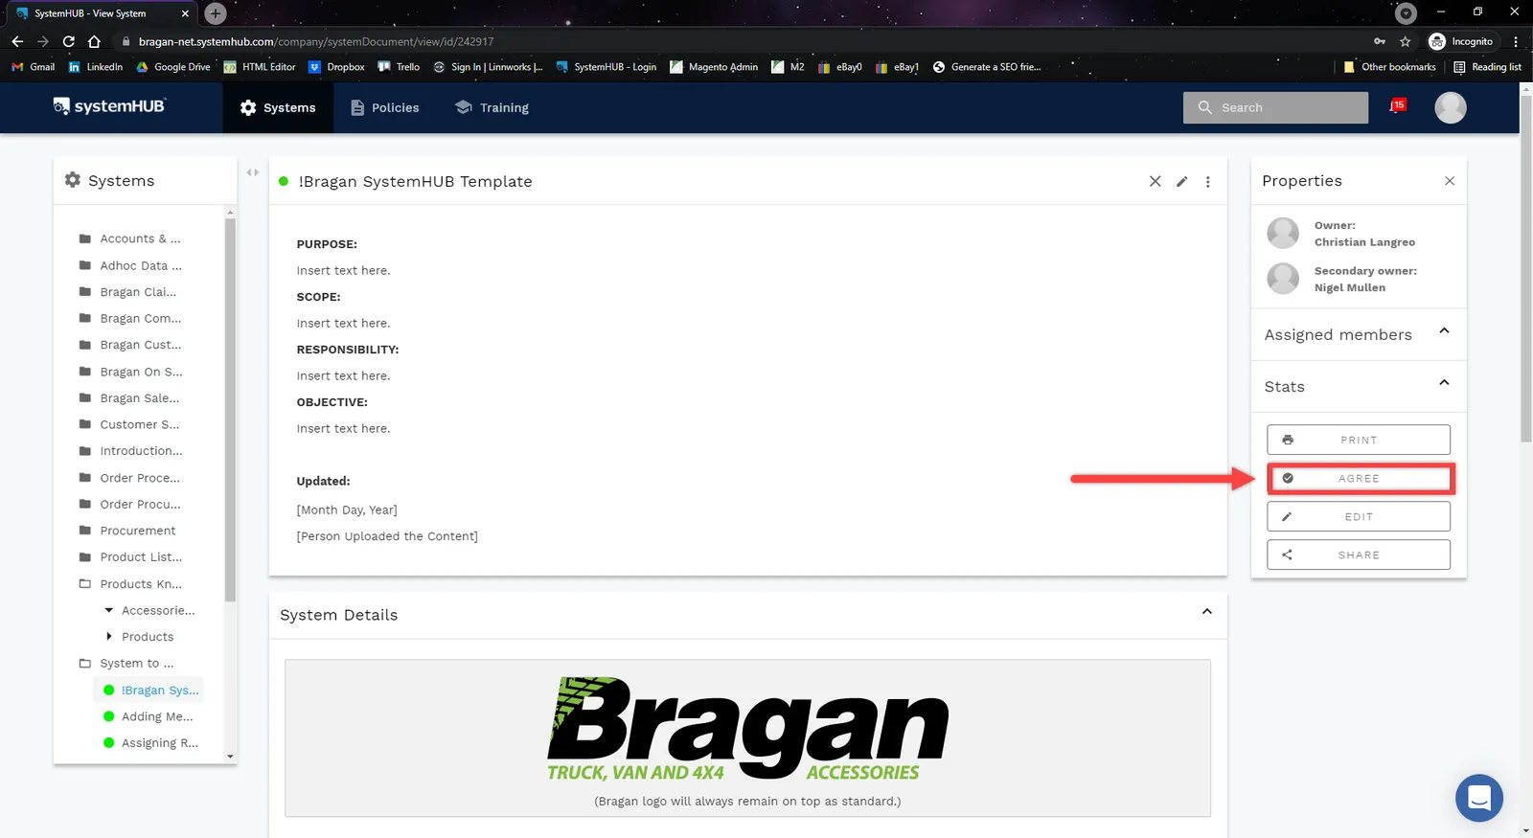Open the Bragan Com... folder
1533x838 pixels.
pyautogui.click(x=130, y=318)
